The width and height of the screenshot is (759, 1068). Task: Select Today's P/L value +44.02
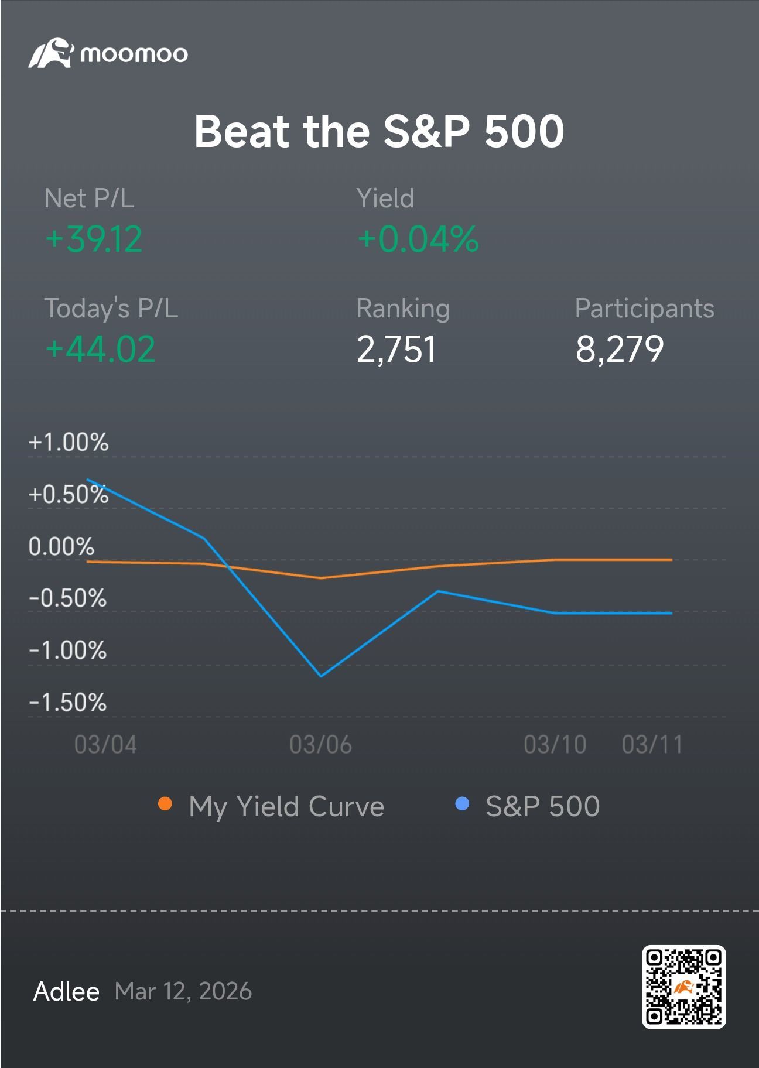100,349
